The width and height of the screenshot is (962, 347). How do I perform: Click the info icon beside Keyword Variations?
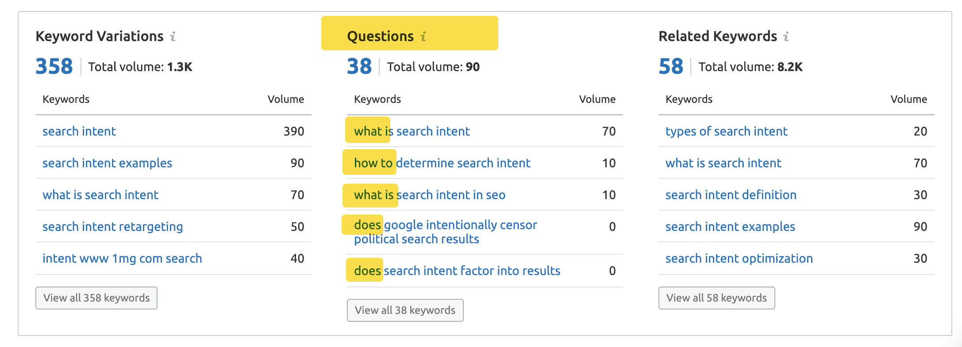(x=173, y=36)
